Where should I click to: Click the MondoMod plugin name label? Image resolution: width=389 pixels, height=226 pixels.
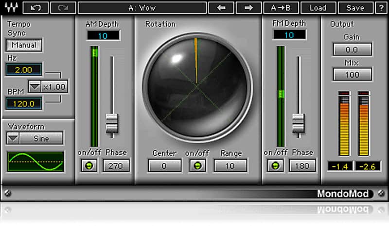pos(343,194)
